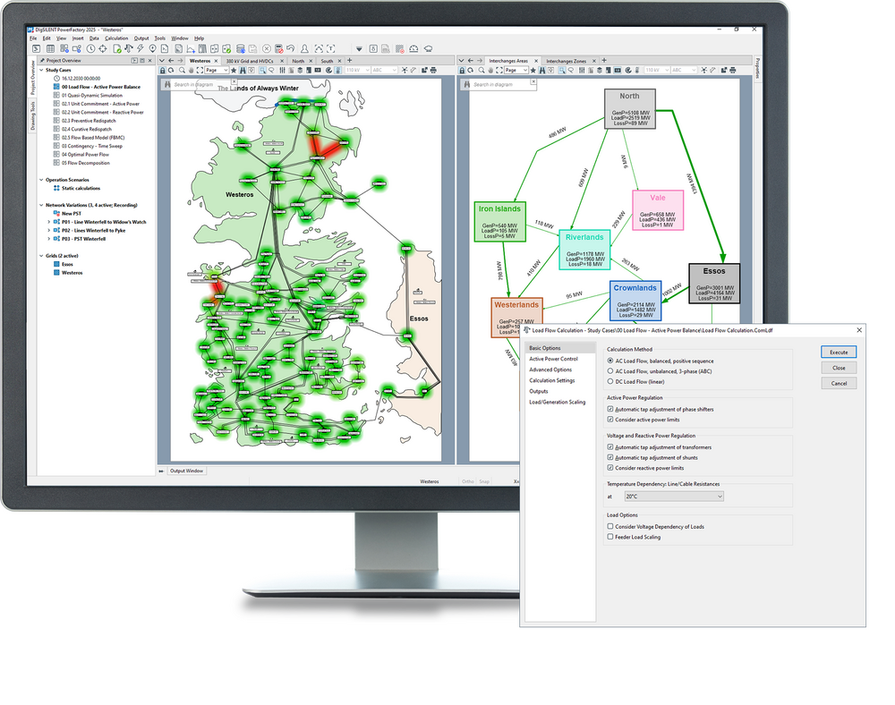Click the hand pan tool in Westeros toolbar
This screenshot has width=895, height=705.
click(192, 70)
